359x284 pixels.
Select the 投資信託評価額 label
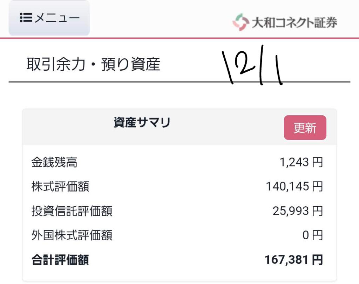point(72,211)
